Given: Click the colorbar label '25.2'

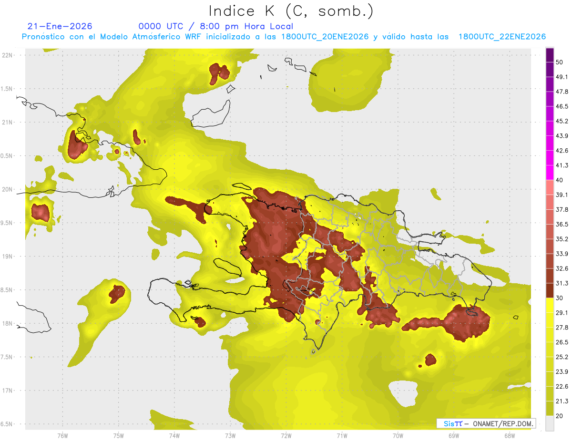Looking at the screenshot, I should tap(562, 357).
